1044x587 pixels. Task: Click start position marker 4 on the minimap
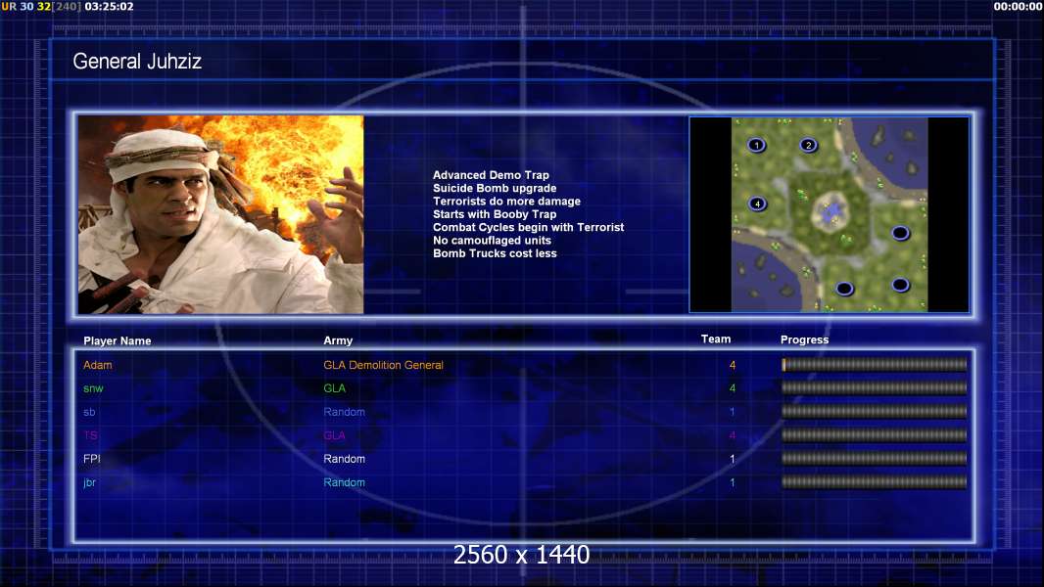coord(757,204)
